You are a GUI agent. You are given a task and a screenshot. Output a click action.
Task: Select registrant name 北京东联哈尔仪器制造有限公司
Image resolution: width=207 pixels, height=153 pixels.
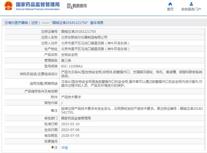[84, 37]
